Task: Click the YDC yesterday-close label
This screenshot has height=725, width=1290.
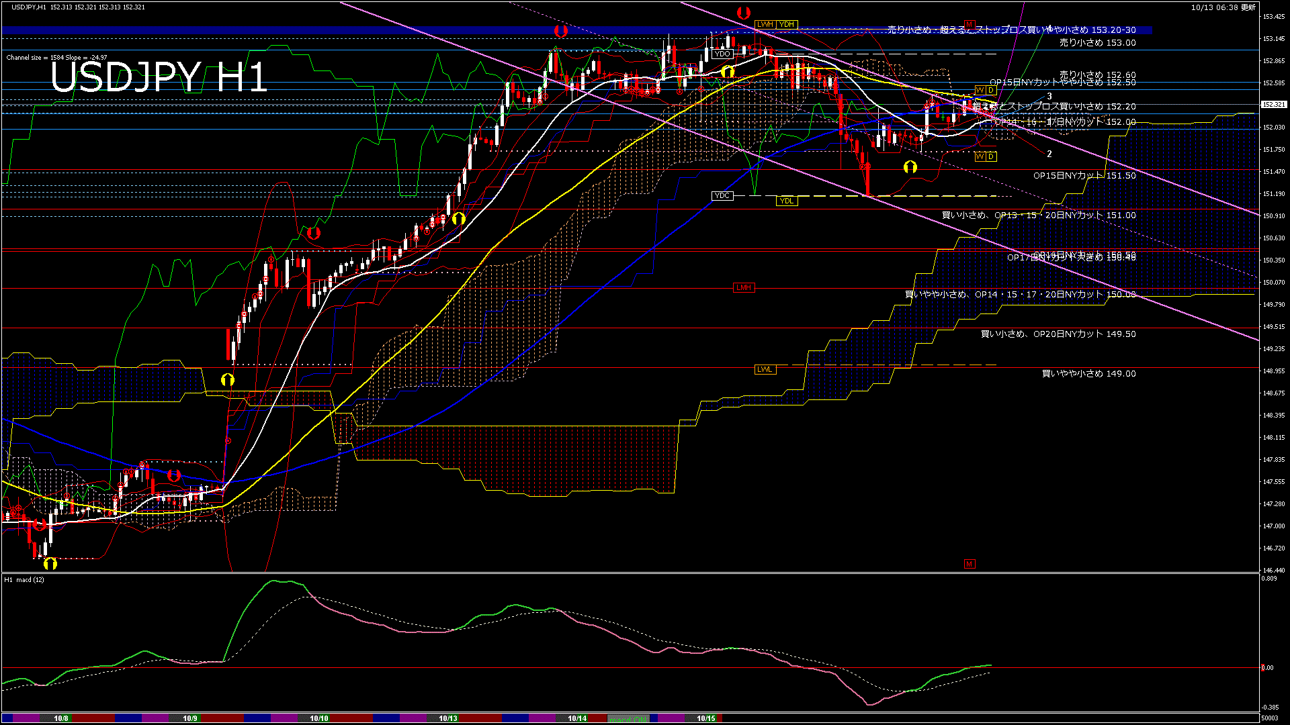Action: point(722,196)
